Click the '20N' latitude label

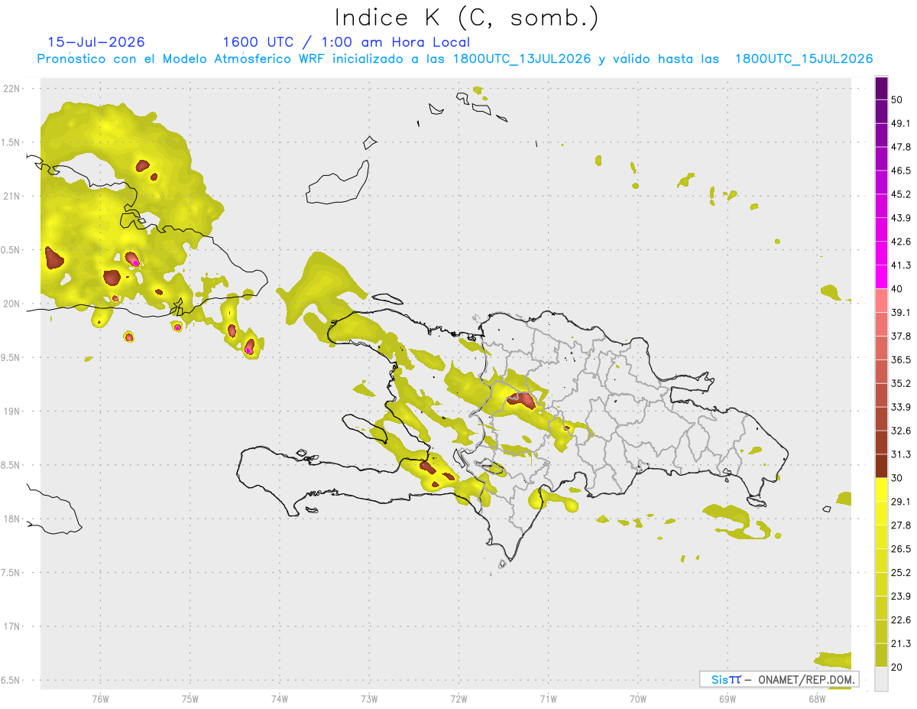pyautogui.click(x=11, y=304)
